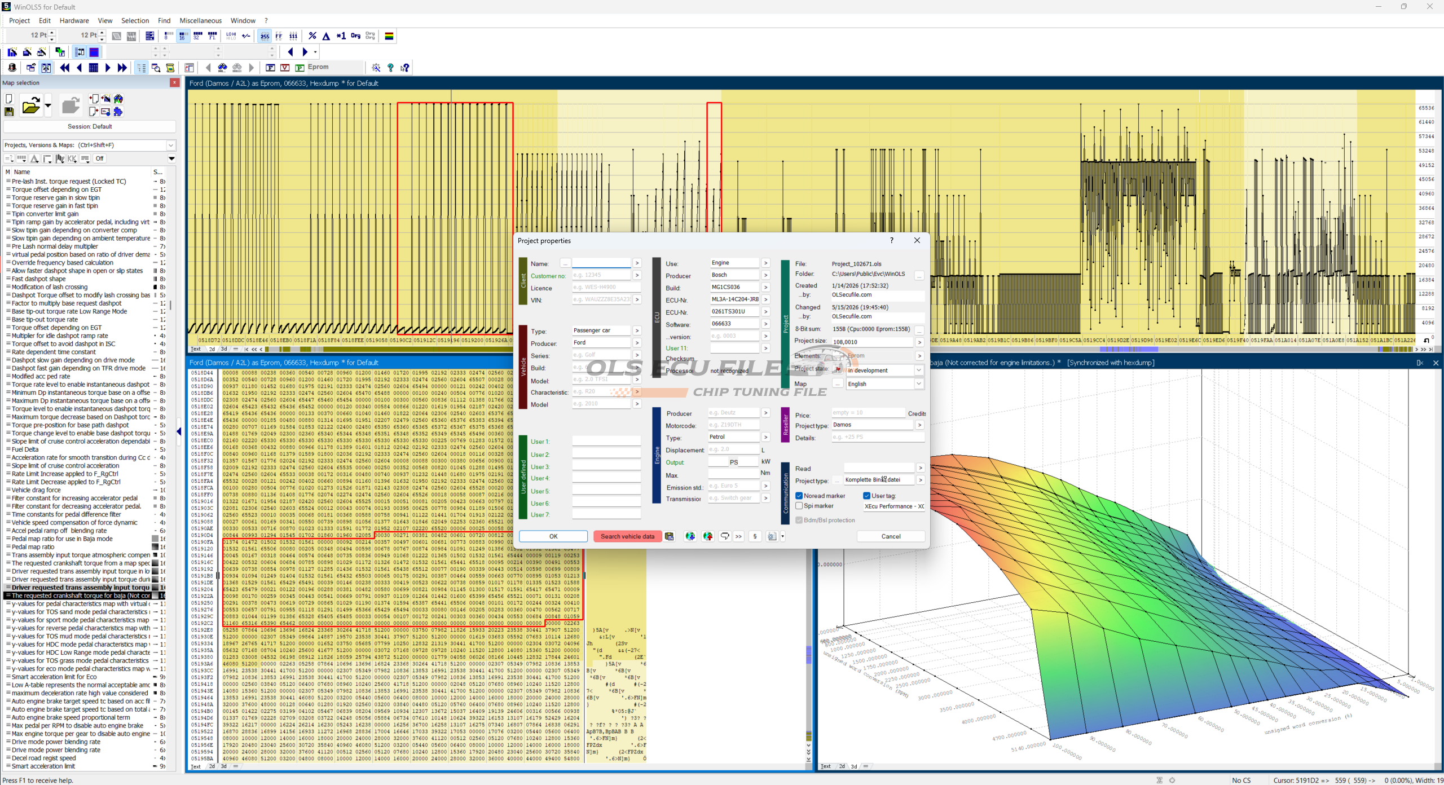Click the fast forward double-arrow icon
This screenshot has height=785, width=1444.
(122, 68)
